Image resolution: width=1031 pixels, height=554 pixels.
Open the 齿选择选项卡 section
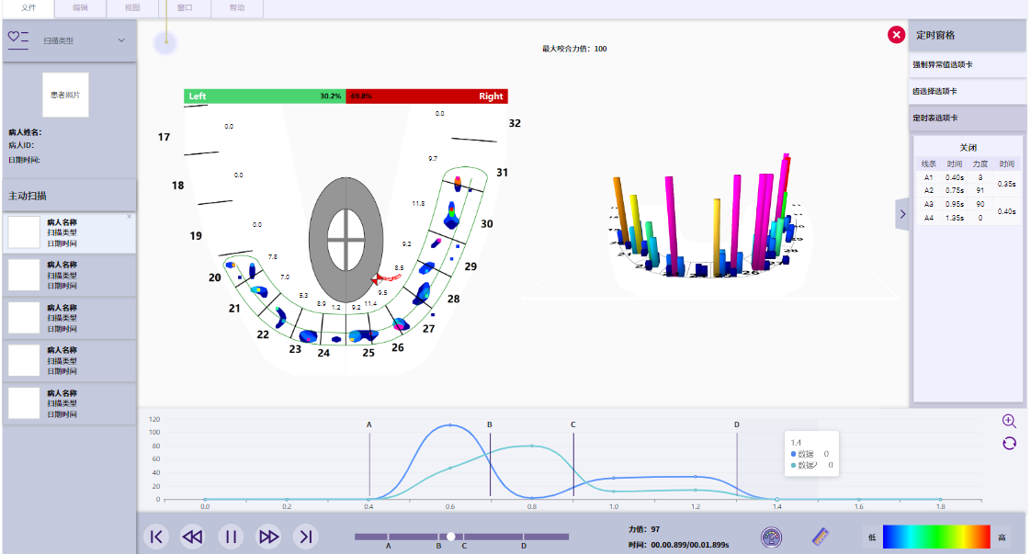tap(967, 92)
